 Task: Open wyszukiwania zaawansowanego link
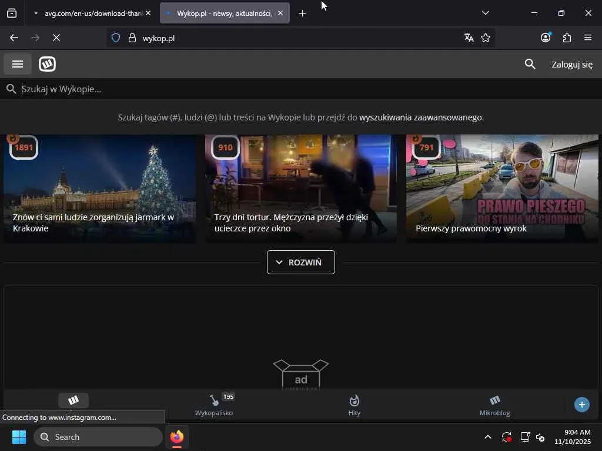420,117
